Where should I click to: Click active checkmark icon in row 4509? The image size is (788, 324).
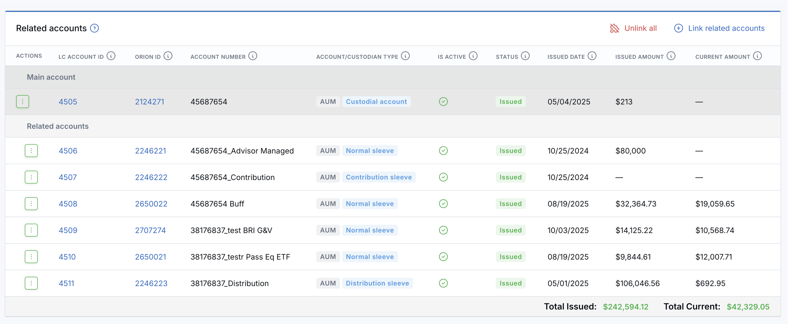(x=443, y=230)
